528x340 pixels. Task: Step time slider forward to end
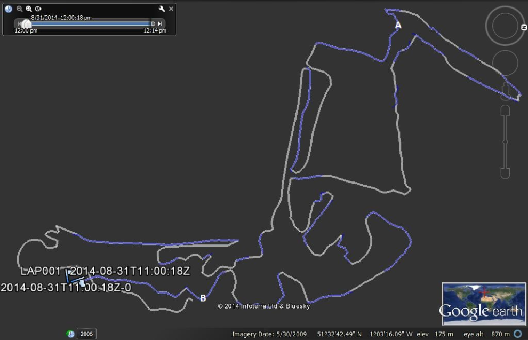(159, 24)
